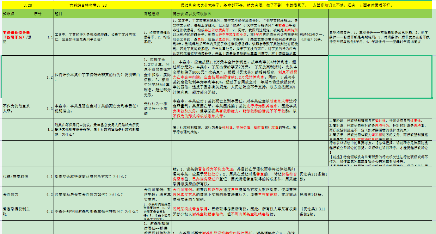
Task: Click the serial number cell "1.2"
Action: [x=43, y=77]
